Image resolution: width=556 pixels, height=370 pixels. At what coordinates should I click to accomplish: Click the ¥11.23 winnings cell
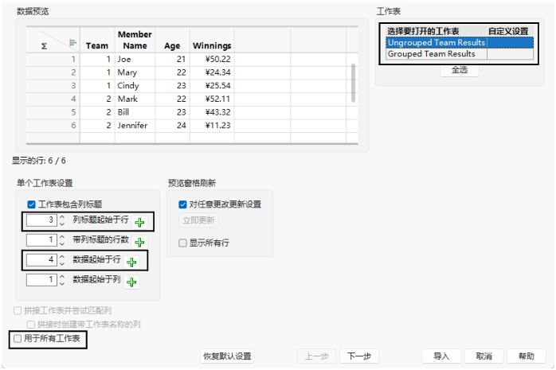(x=212, y=126)
